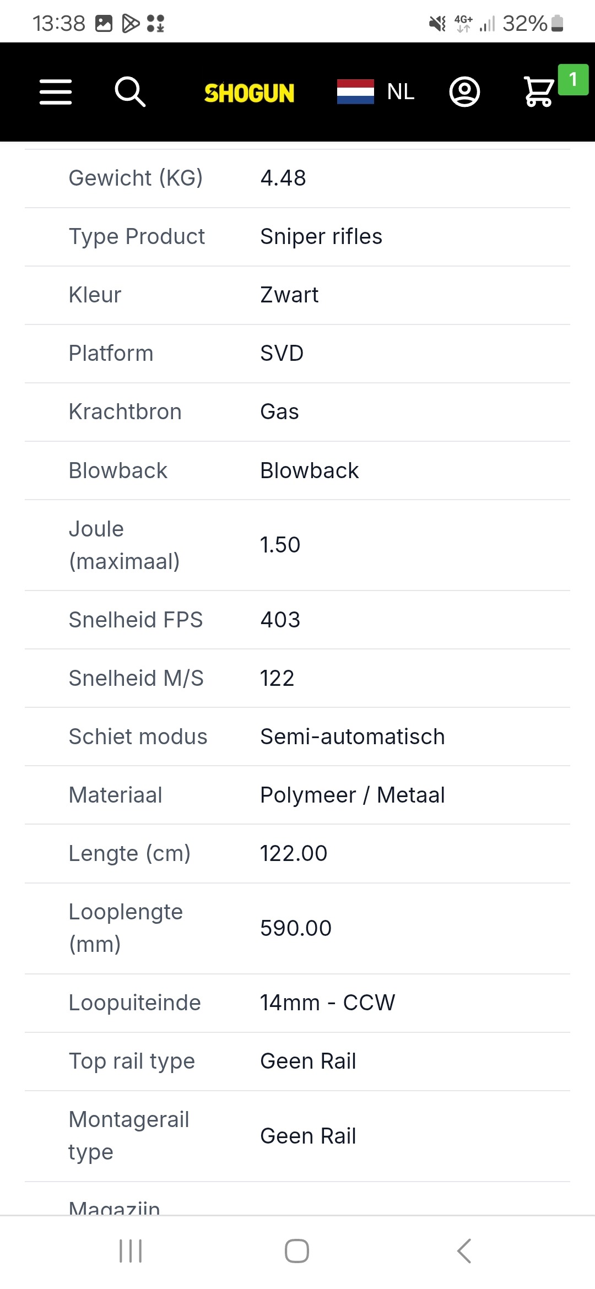Tap the Snelheid FPS value 403
Image resolution: width=595 pixels, height=1289 pixels.
point(280,620)
